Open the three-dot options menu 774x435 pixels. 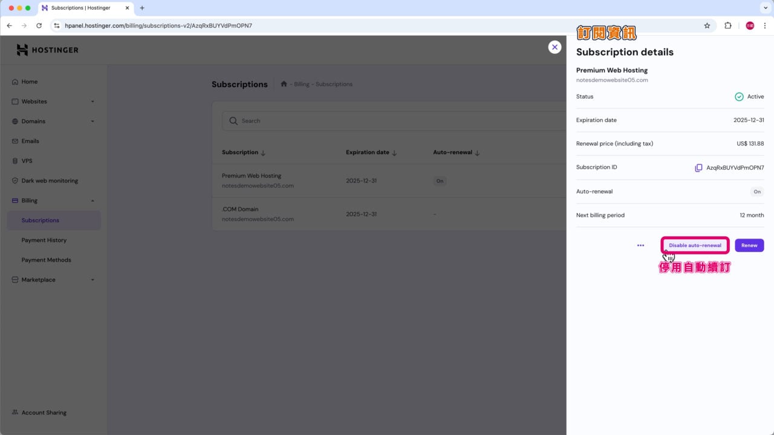(x=640, y=245)
